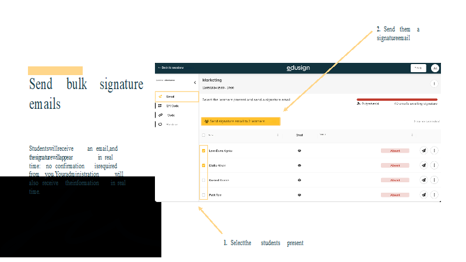Toggle the select-all checkbox in table header
The image size is (466, 262).
coord(203,134)
